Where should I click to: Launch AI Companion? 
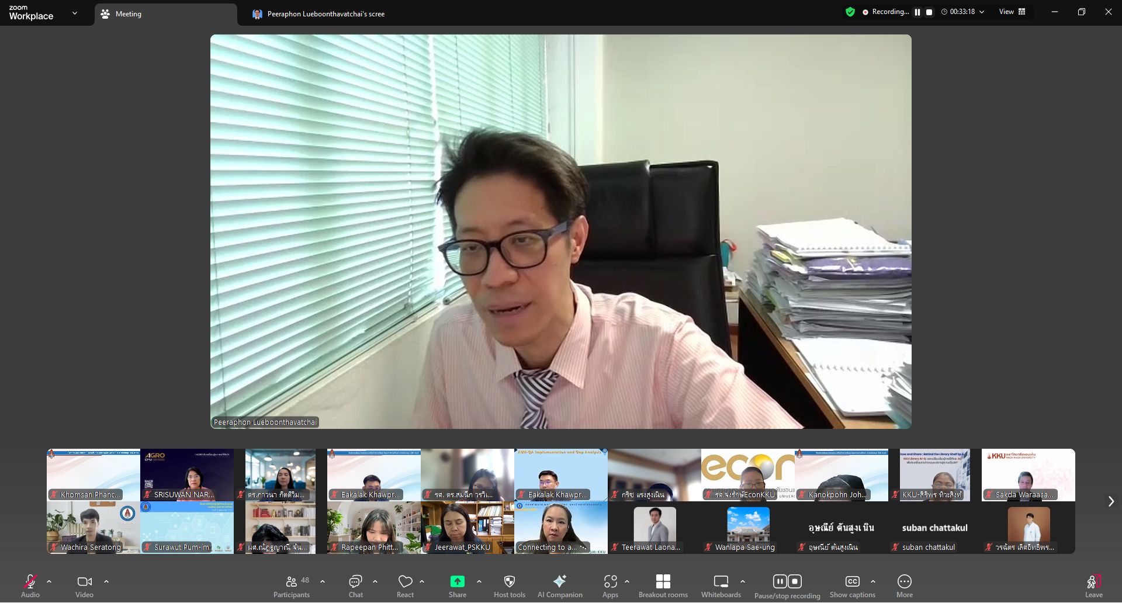click(559, 586)
